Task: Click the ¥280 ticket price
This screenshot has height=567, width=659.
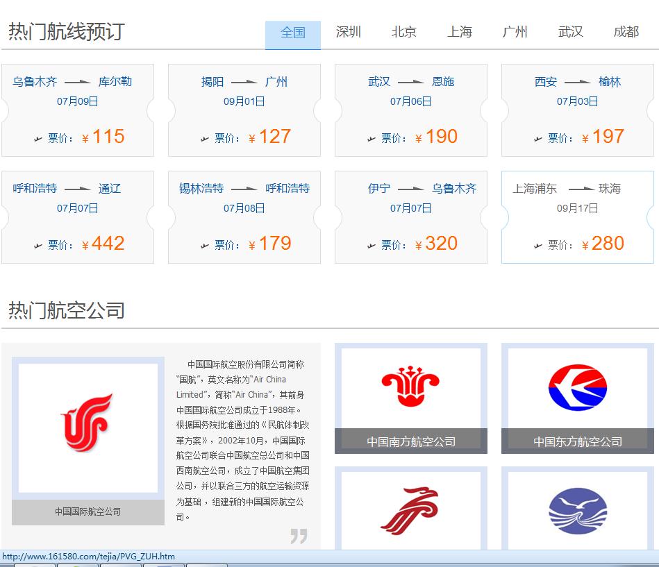Action: pos(603,244)
